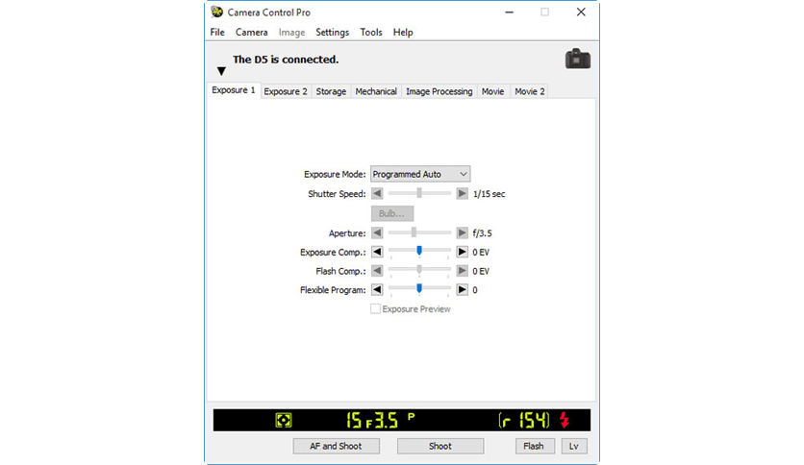
Task: Open the File menu
Action: pos(217,33)
